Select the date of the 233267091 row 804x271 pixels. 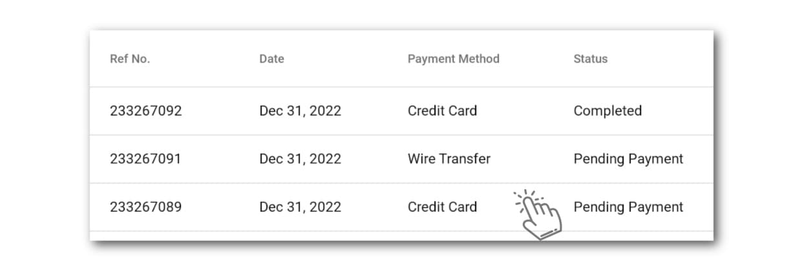click(x=300, y=159)
